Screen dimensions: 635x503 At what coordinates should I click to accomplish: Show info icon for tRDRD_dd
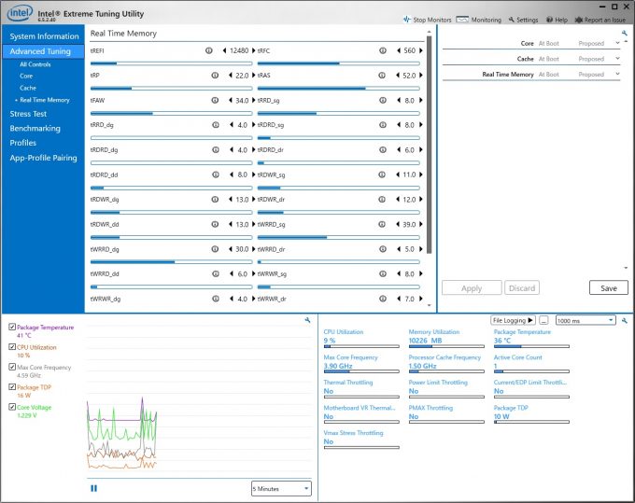(216, 175)
